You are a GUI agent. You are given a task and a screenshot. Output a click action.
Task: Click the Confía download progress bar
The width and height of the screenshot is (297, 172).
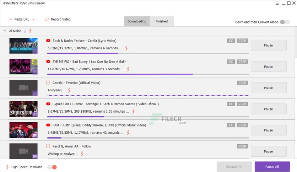click(x=148, y=53)
